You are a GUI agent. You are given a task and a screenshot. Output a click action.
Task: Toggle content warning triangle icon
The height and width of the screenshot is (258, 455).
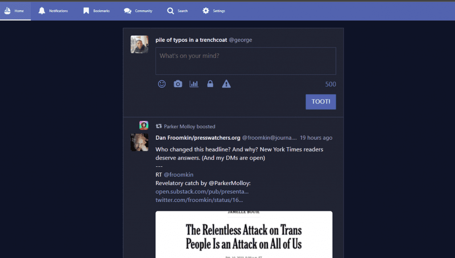pos(226,84)
